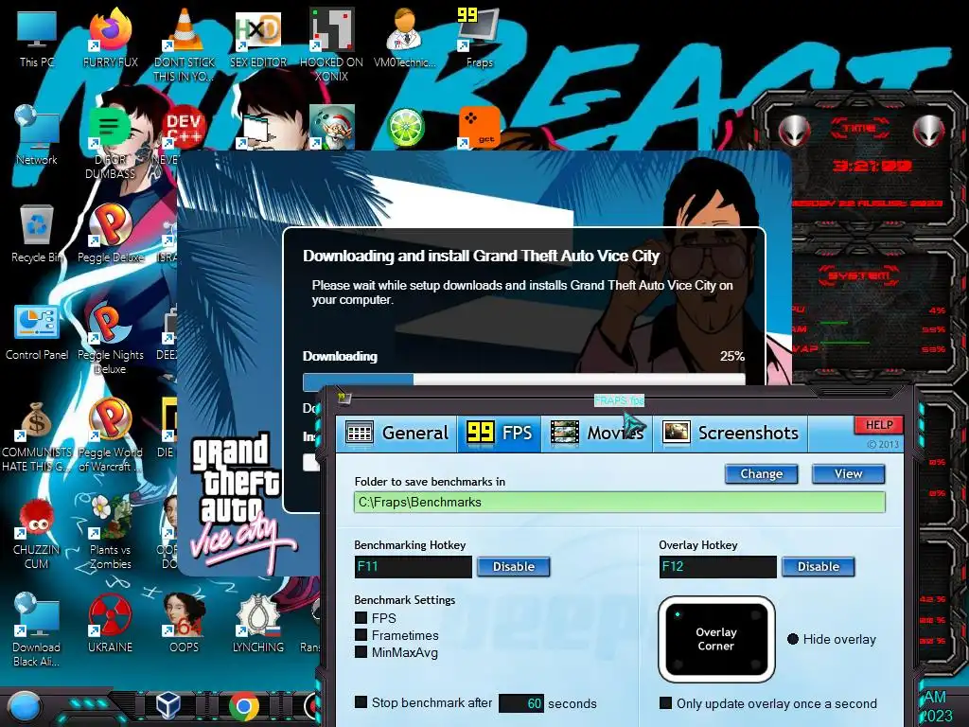The width and height of the screenshot is (969, 727).
Task: Open the red fuzzy Chuzzle shortcut
Action: 37,533
